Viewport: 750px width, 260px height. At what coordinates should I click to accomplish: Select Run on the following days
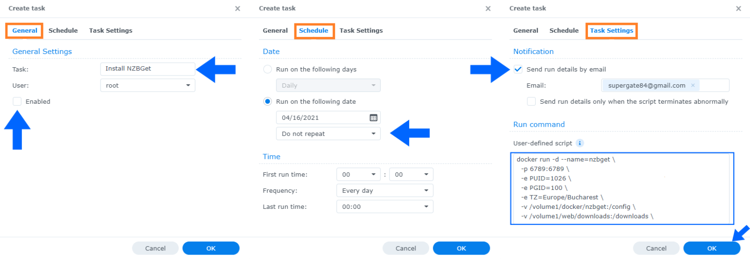click(268, 69)
